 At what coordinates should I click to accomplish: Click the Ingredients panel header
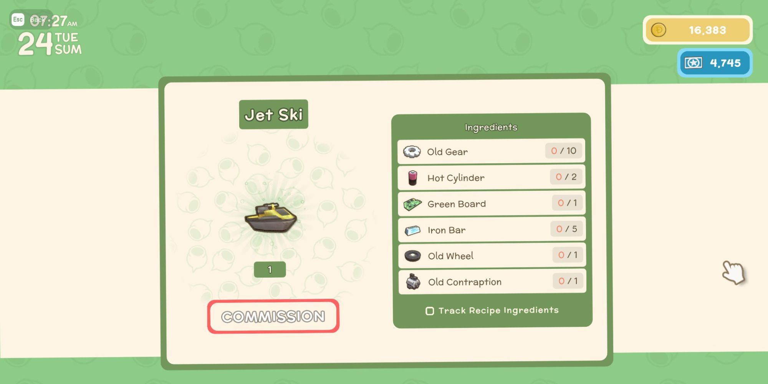[x=491, y=127]
